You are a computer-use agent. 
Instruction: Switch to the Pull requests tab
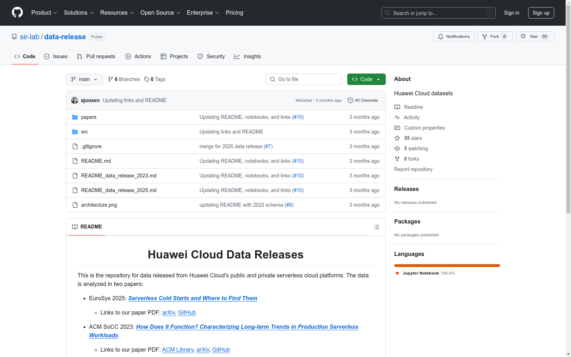[x=96, y=56]
